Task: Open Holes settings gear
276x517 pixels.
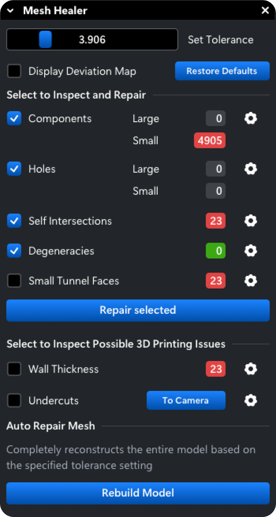Action: [x=250, y=168]
